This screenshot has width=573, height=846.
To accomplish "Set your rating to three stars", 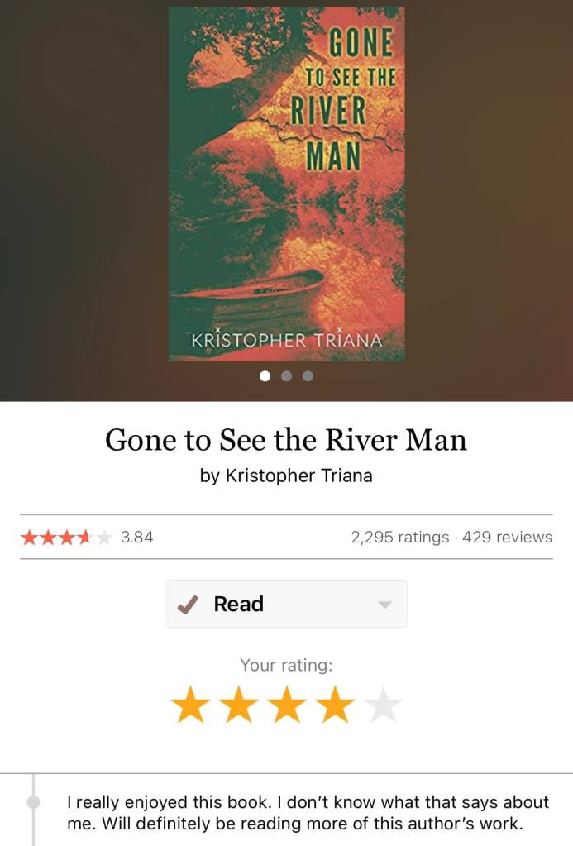I will pos(287,704).
